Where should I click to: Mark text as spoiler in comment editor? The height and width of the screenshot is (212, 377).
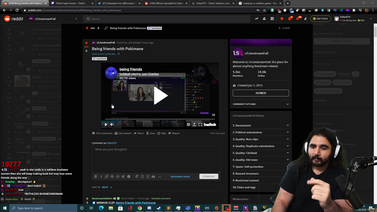pyautogui.click(x=128, y=177)
